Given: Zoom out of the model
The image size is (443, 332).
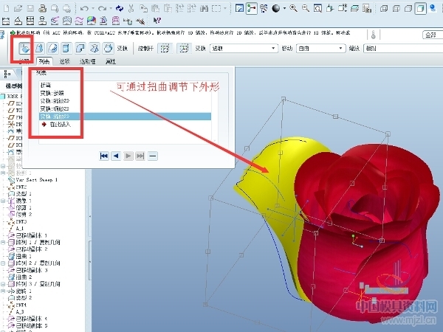Looking at the screenshot, I should tap(306, 8).
